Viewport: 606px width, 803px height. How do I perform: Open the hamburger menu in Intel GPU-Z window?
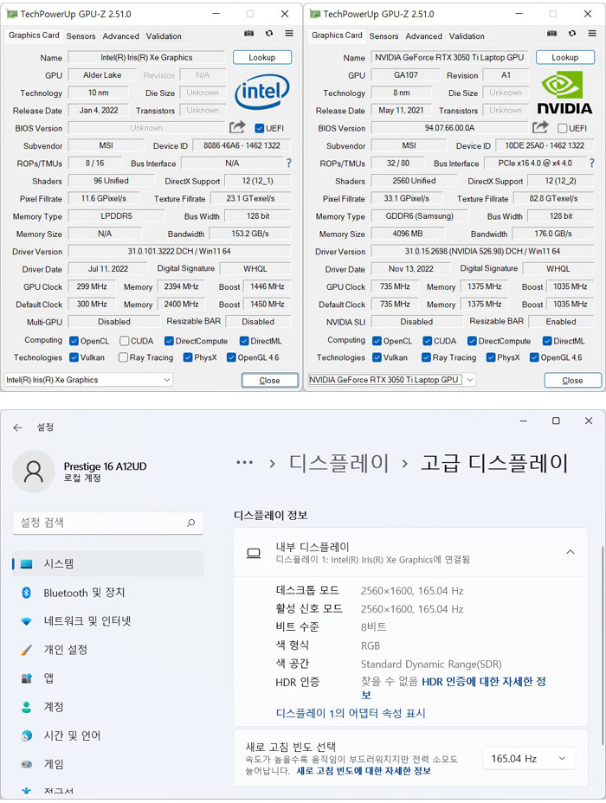tap(289, 34)
